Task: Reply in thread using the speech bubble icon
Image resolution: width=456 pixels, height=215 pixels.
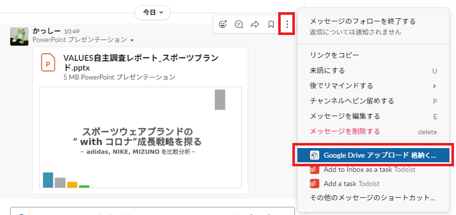Action: click(239, 24)
